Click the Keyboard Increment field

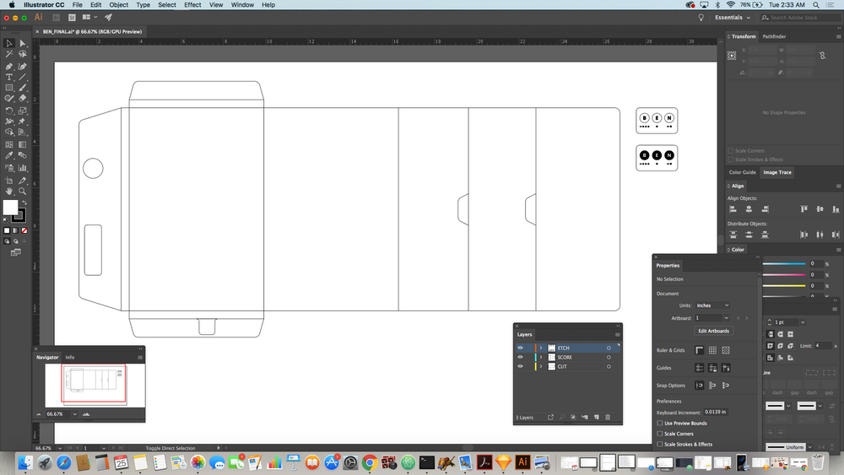(716, 412)
